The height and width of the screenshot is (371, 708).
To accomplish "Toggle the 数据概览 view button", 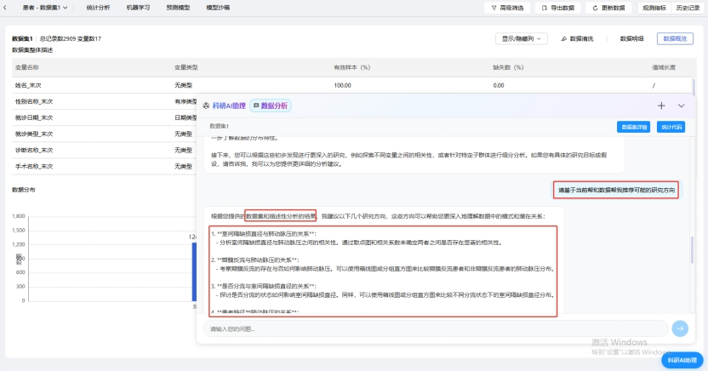I will click(x=678, y=38).
